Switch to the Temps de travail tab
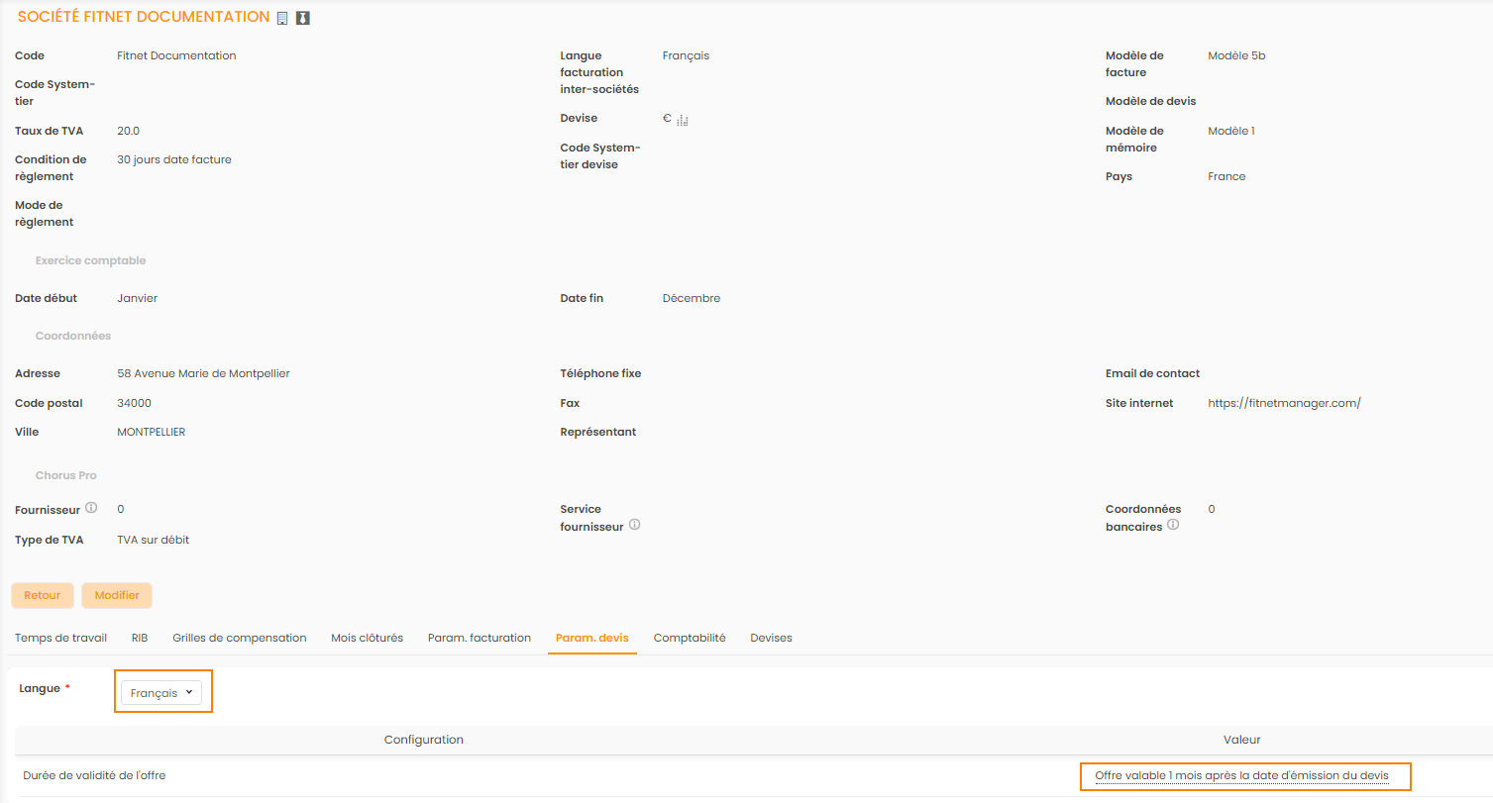 [x=60, y=638]
